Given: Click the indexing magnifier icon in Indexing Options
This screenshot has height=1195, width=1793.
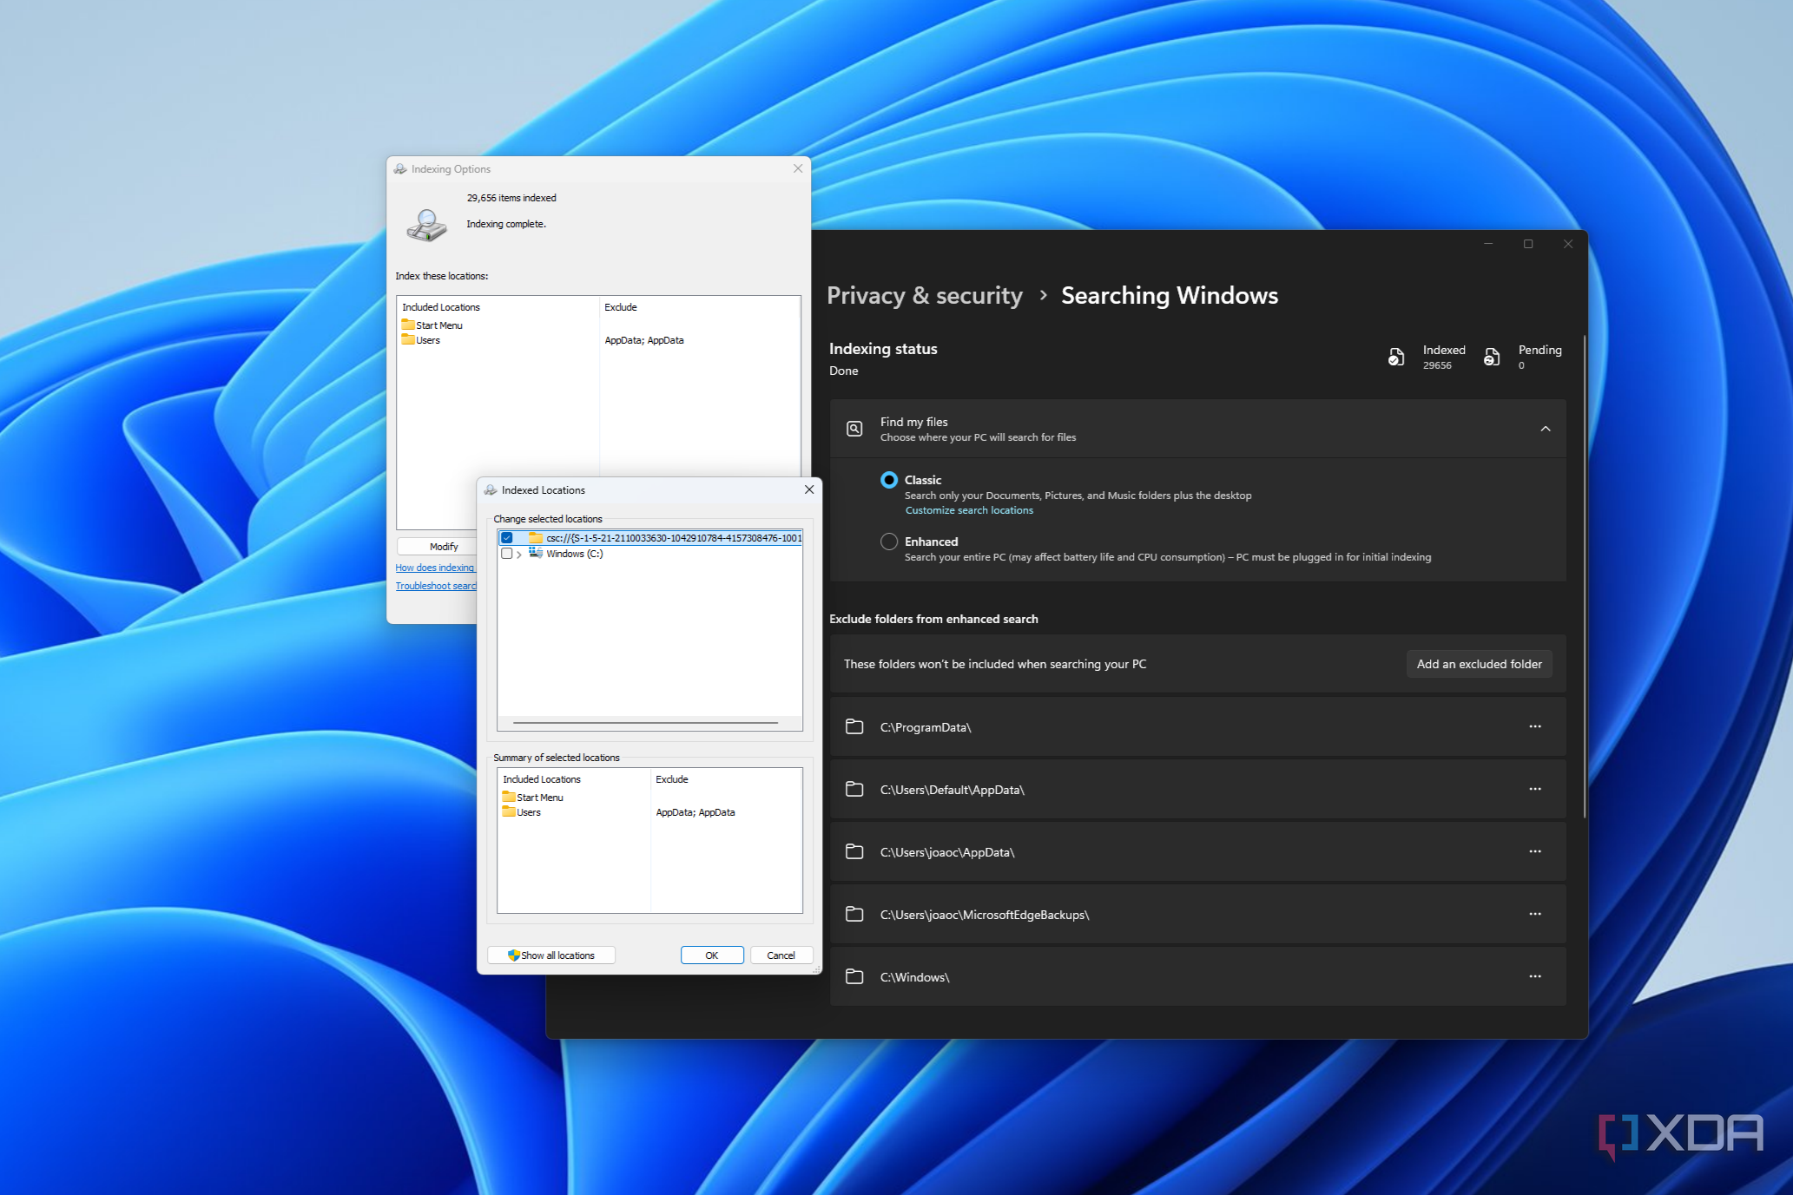Looking at the screenshot, I should coord(425,224).
